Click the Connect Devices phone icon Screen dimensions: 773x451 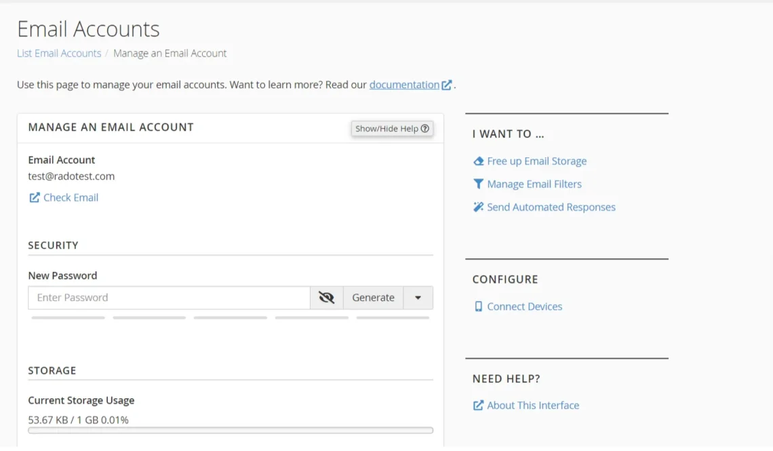478,307
